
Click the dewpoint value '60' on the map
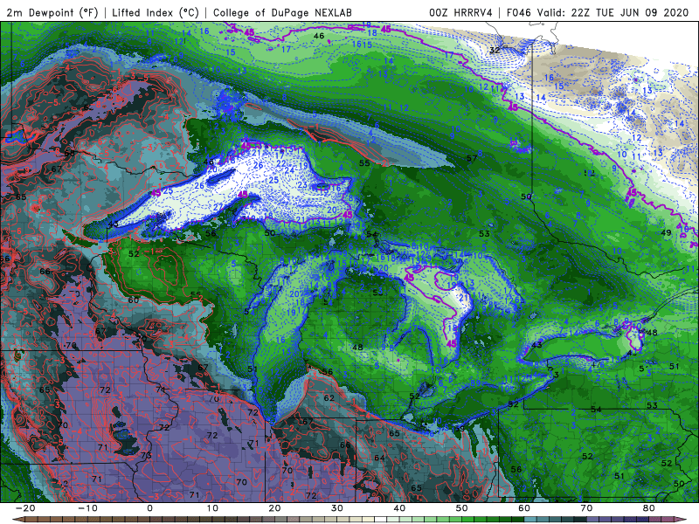click(x=134, y=300)
